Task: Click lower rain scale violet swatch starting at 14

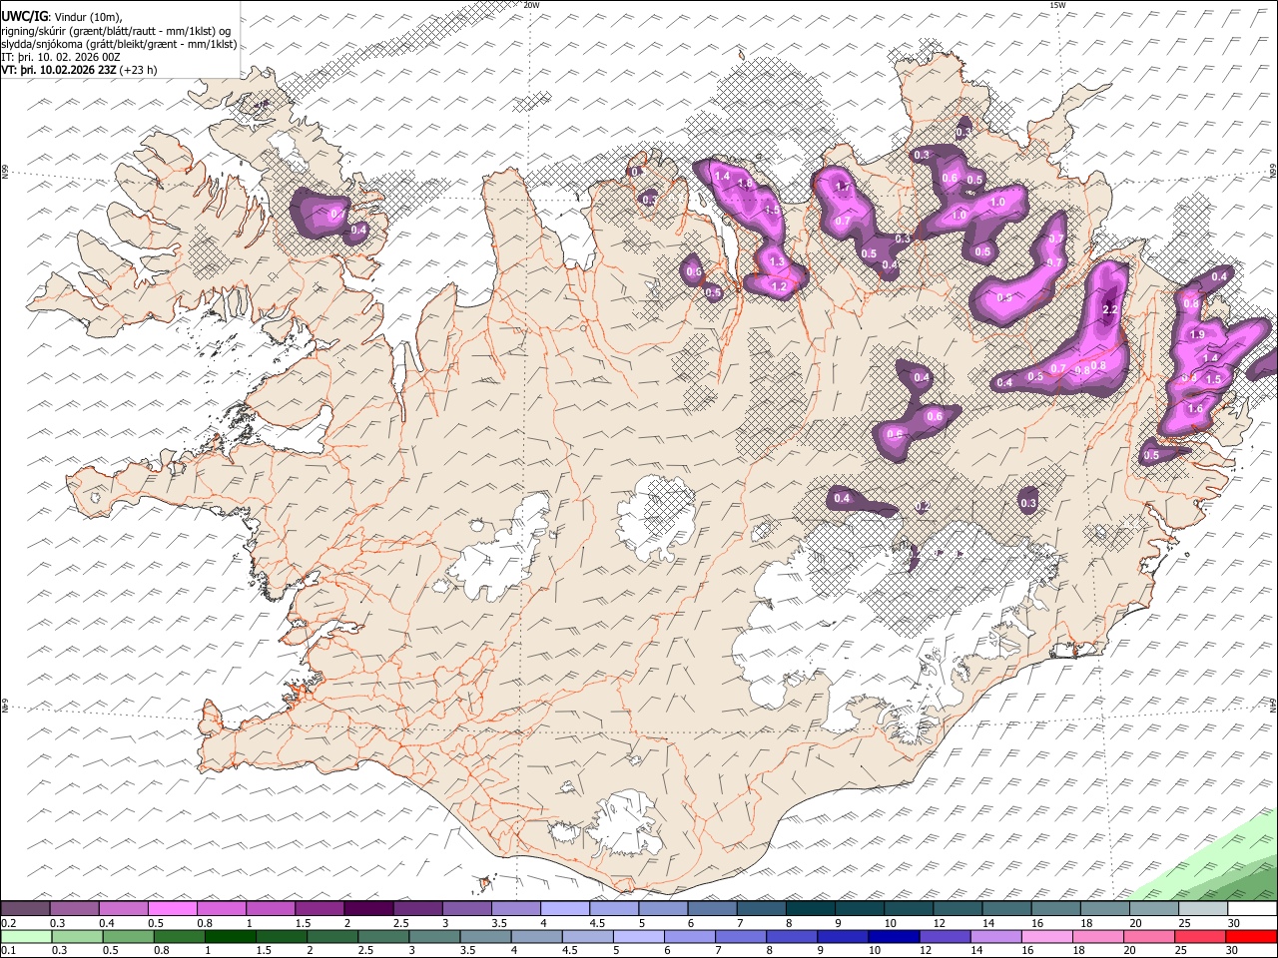Action: [996, 936]
